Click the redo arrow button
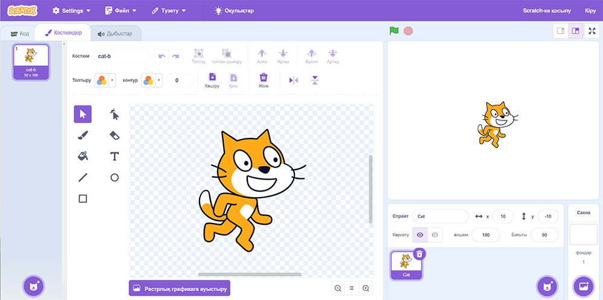603x300 pixels. (175, 56)
